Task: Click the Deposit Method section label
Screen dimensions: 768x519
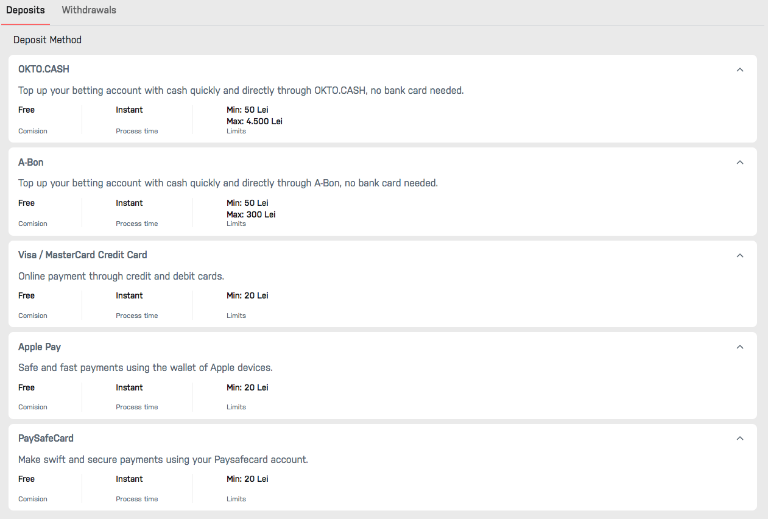Action: click(x=48, y=40)
